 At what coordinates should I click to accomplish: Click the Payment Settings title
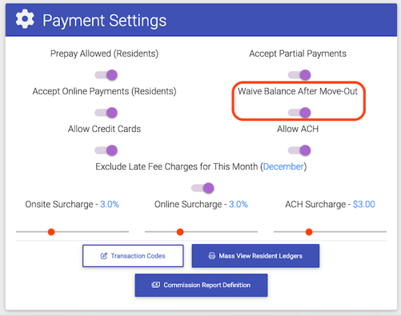tap(104, 21)
